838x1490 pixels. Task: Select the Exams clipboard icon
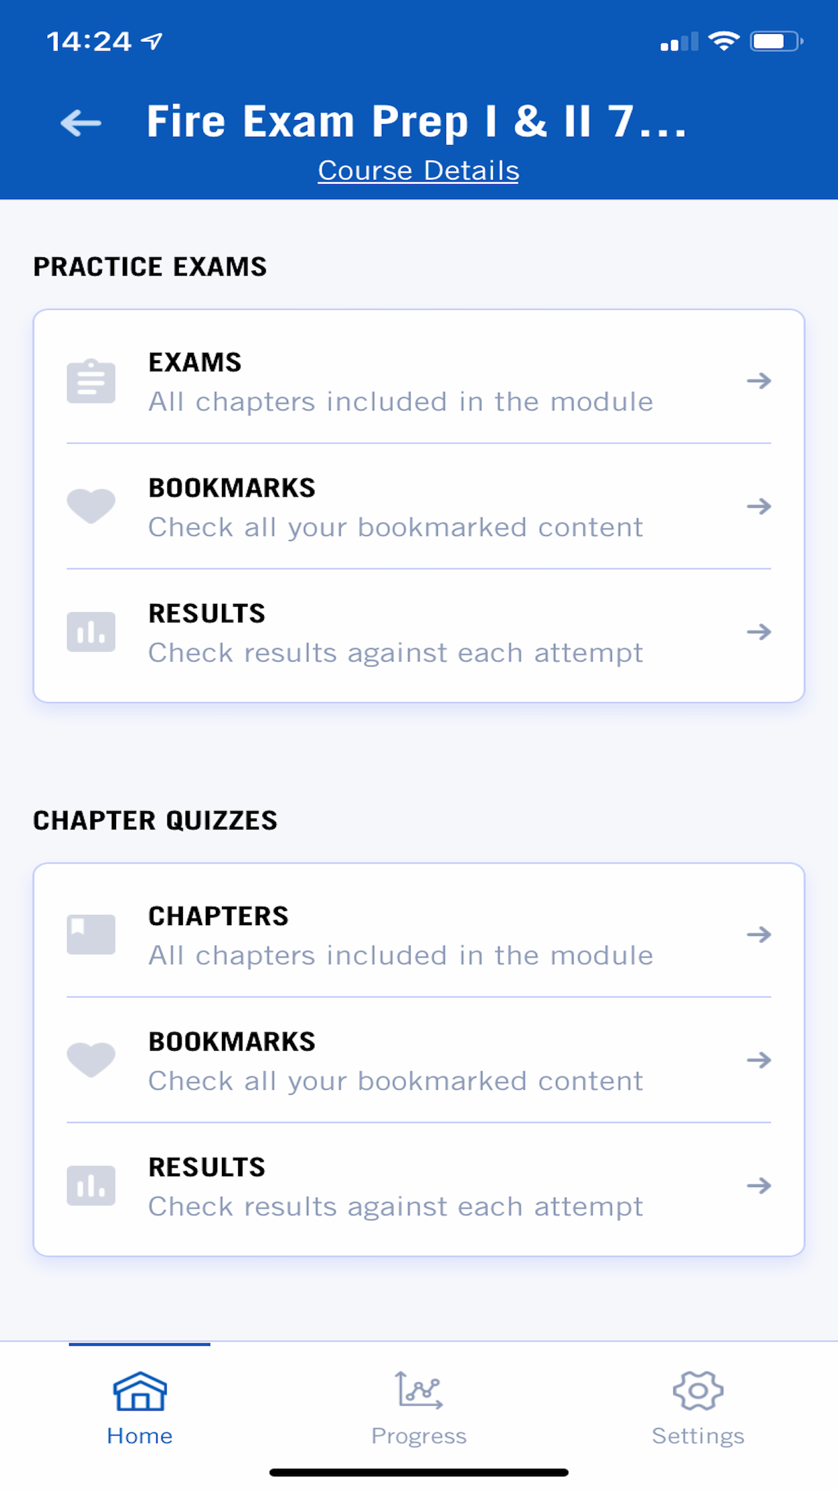point(91,381)
